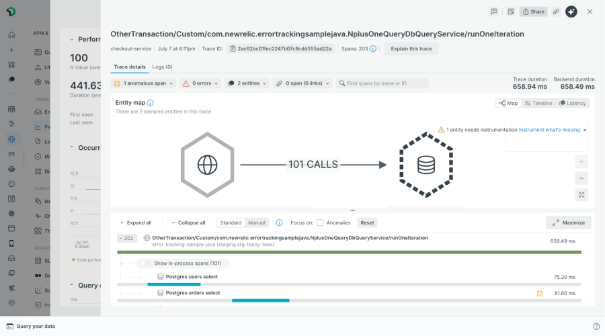Select the Manual span view
The image size is (605, 336).
point(257,222)
